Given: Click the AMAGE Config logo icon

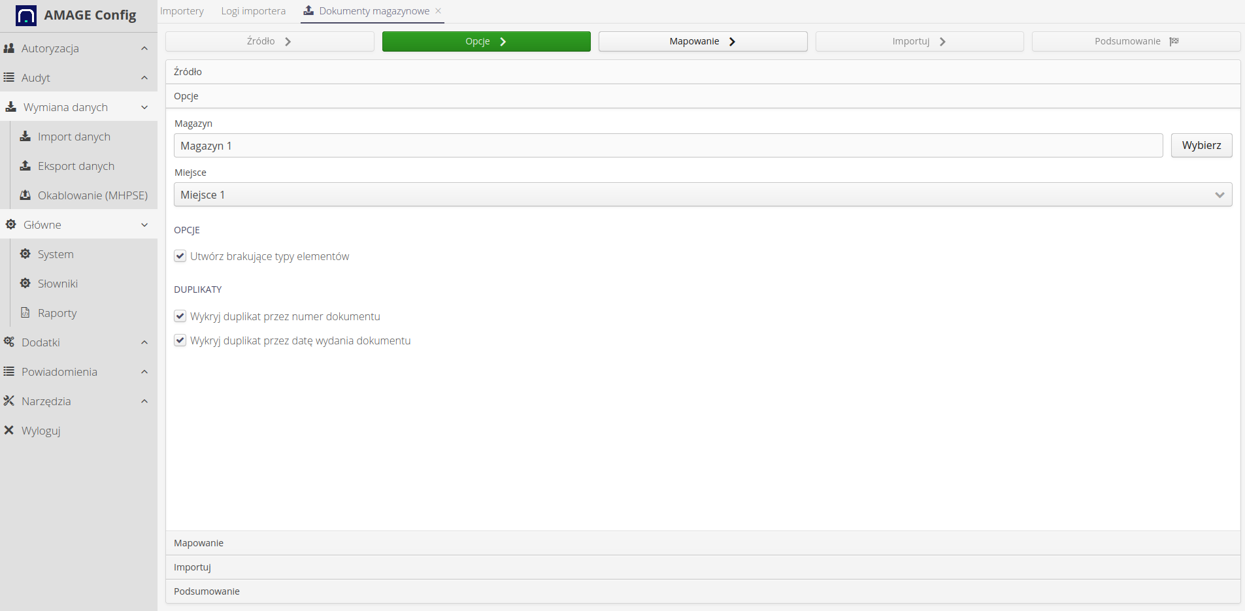Looking at the screenshot, I should point(26,16).
